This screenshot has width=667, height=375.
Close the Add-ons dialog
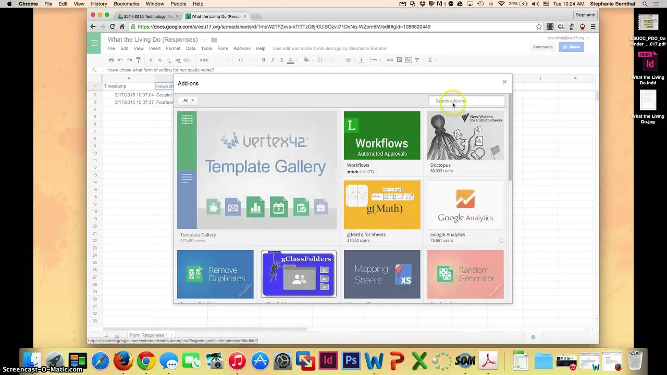(504, 82)
